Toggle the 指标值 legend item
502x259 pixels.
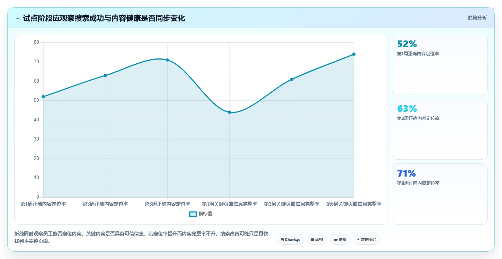(x=201, y=214)
